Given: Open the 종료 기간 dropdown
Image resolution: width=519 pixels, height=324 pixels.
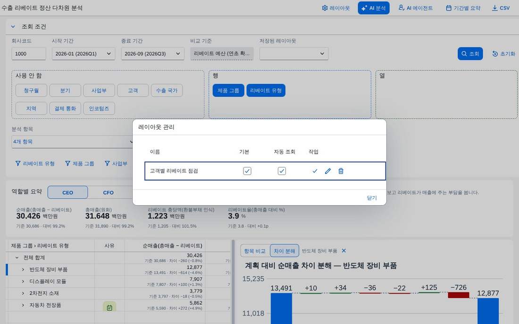Looking at the screenshot, I should (152, 54).
